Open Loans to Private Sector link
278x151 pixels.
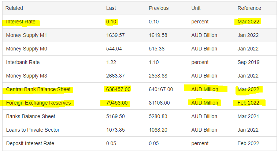click(33, 130)
